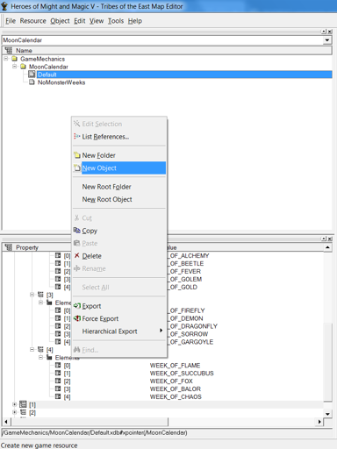The width and height of the screenshot is (337, 449).
Task: Open the Edit menu
Action: click(x=80, y=21)
